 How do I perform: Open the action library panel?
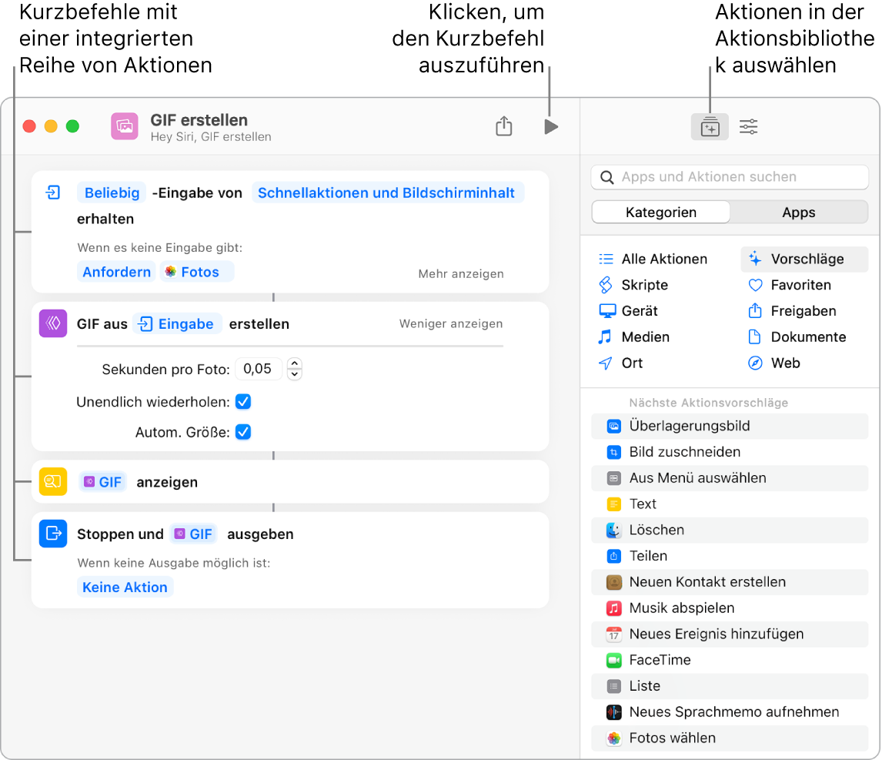(710, 126)
